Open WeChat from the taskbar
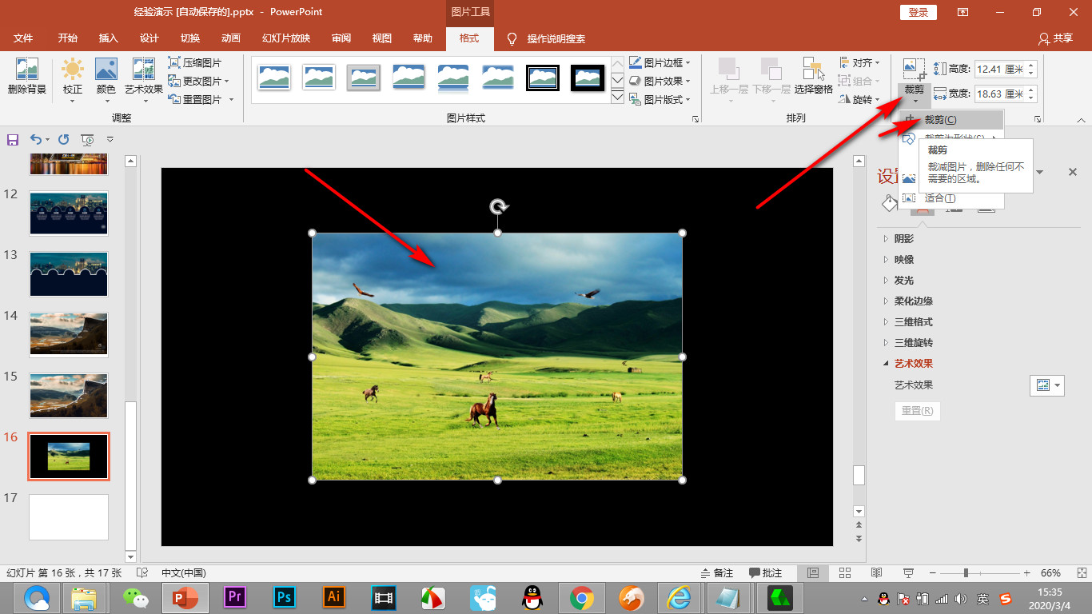 pos(135,597)
